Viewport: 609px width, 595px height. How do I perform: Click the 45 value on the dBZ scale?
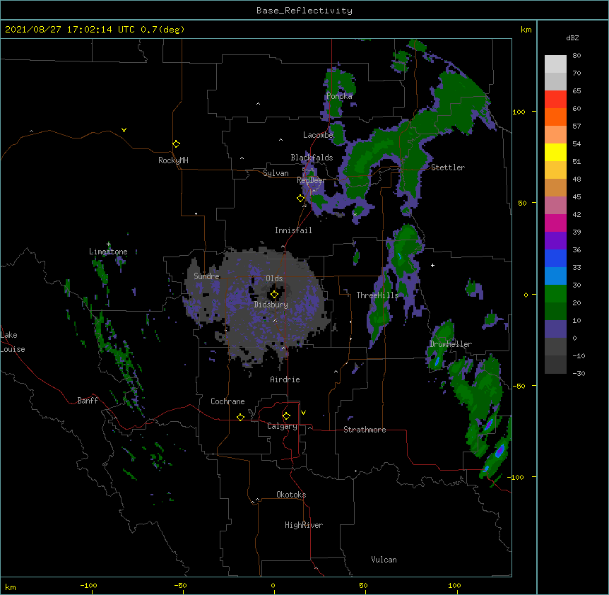coord(577,197)
